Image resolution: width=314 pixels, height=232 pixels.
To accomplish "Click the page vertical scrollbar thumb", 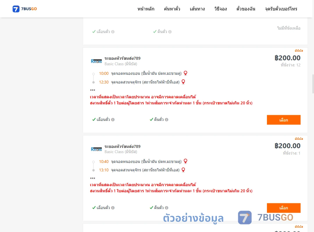I will point(313,84).
